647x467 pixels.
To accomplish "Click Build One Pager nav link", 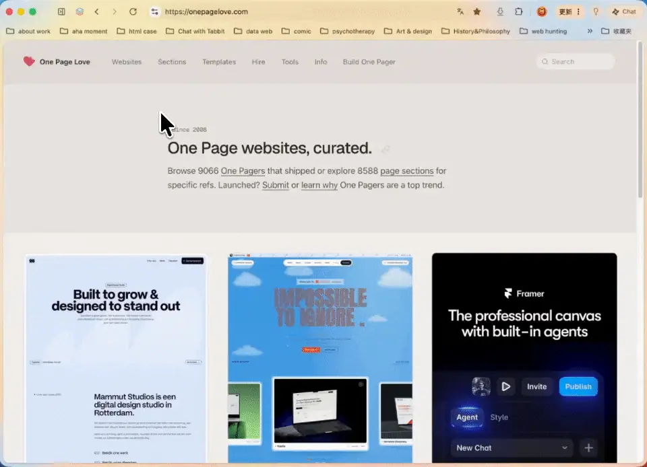I will coord(369,62).
